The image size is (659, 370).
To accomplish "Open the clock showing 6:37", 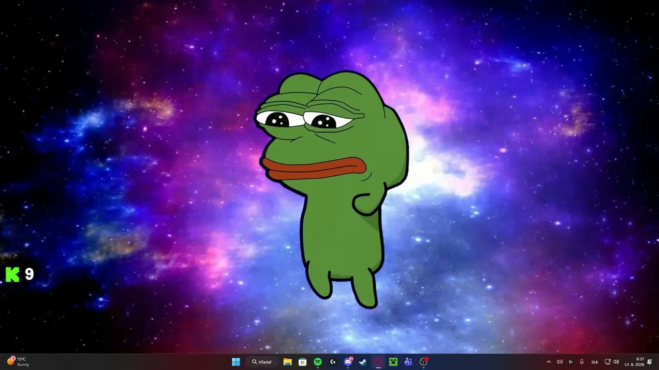I will [634, 362].
